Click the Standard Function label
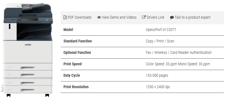This screenshot has height=101, width=227. click(x=78, y=41)
